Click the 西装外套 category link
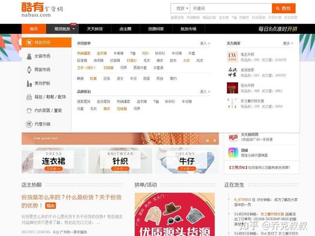This screenshot has height=236, width=315. tap(140, 68)
